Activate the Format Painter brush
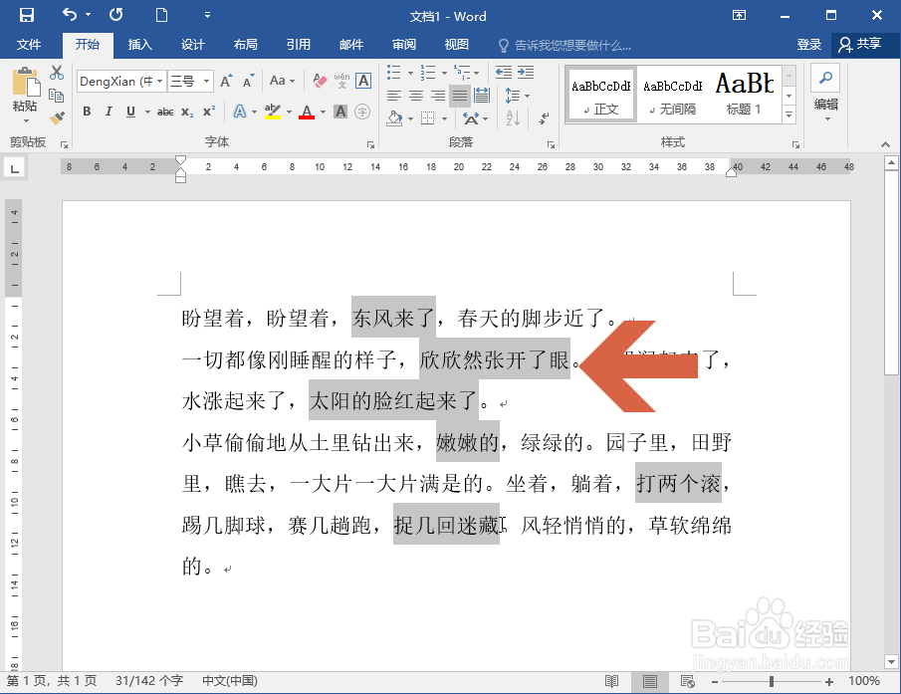This screenshot has width=901, height=694. click(x=57, y=117)
